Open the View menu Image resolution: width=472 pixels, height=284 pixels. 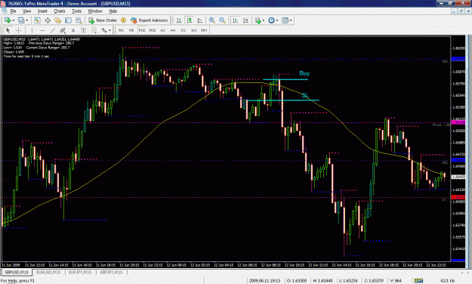coord(26,11)
